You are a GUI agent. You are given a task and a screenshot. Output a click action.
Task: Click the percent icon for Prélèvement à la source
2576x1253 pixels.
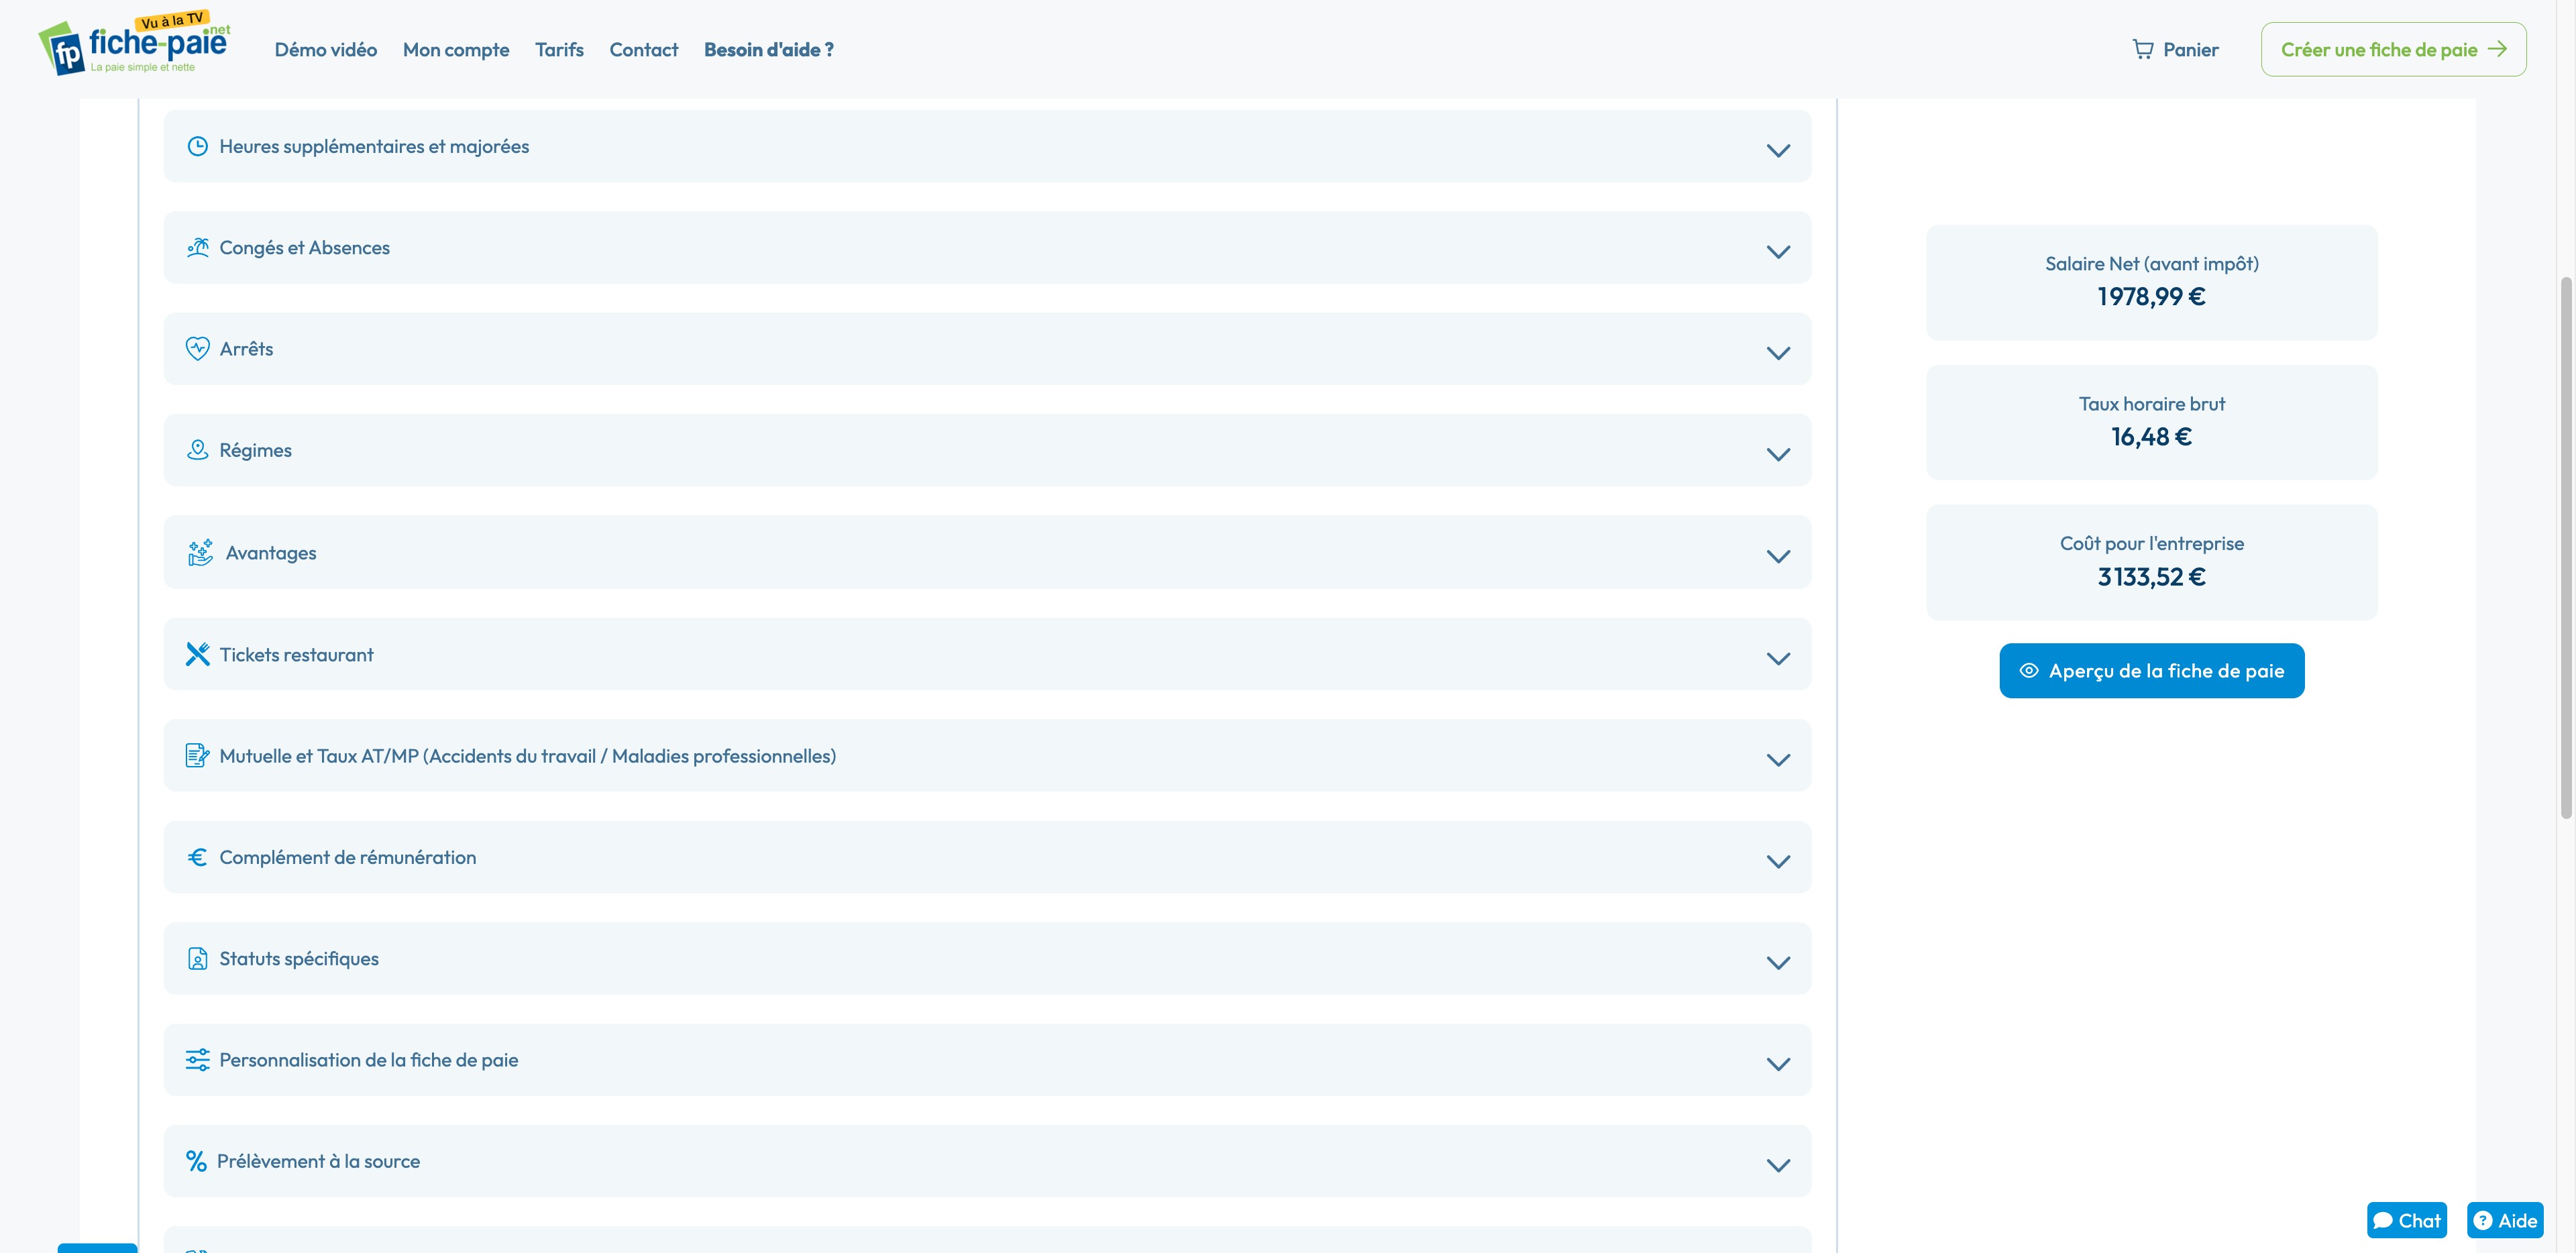pos(196,1161)
